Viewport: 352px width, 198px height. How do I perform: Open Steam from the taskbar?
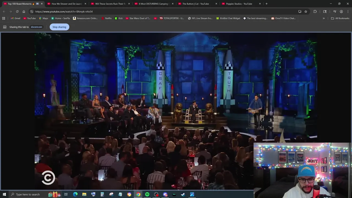[x=183, y=194]
